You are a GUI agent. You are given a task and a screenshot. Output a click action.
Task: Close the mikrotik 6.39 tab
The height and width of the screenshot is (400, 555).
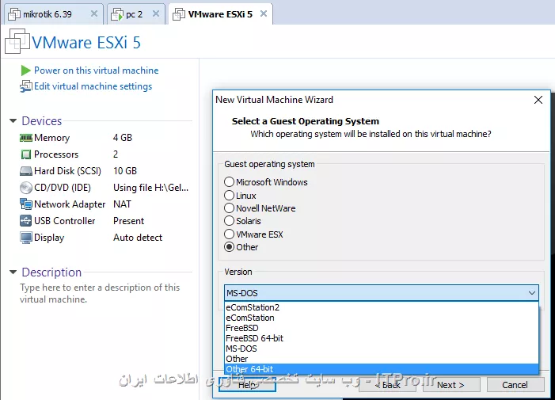[x=93, y=13]
